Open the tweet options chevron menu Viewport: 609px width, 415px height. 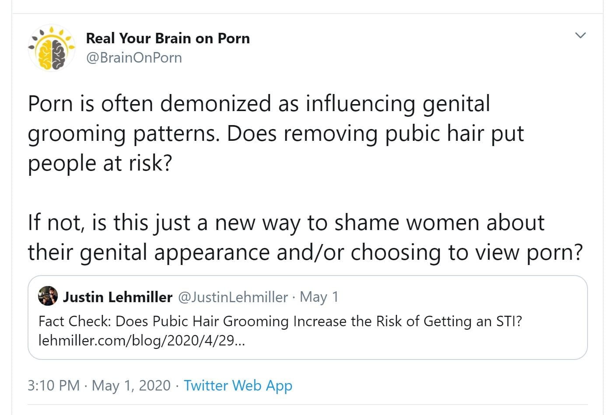tap(580, 35)
